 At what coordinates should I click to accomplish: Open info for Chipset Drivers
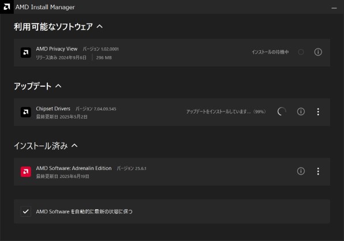[x=301, y=112]
